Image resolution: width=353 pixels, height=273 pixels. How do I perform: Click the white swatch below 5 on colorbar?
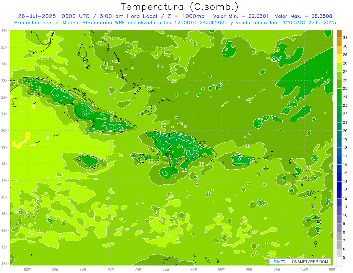coord(339,262)
